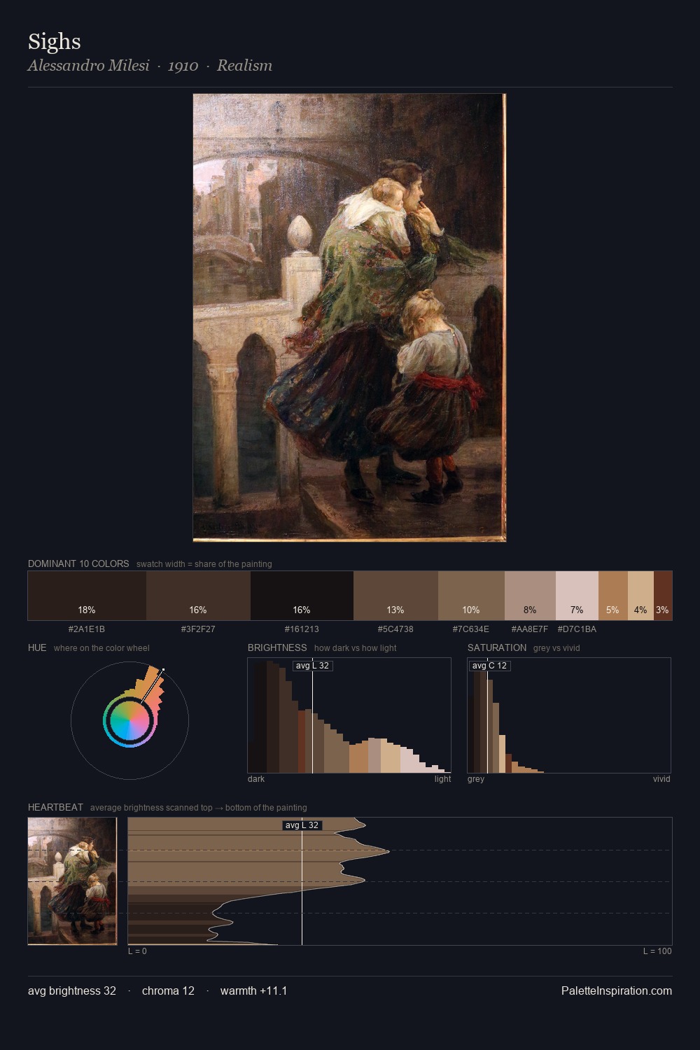Image resolution: width=700 pixels, height=1050 pixels.
Task: Click the 'L = 100' axis label
Action: [x=657, y=951]
